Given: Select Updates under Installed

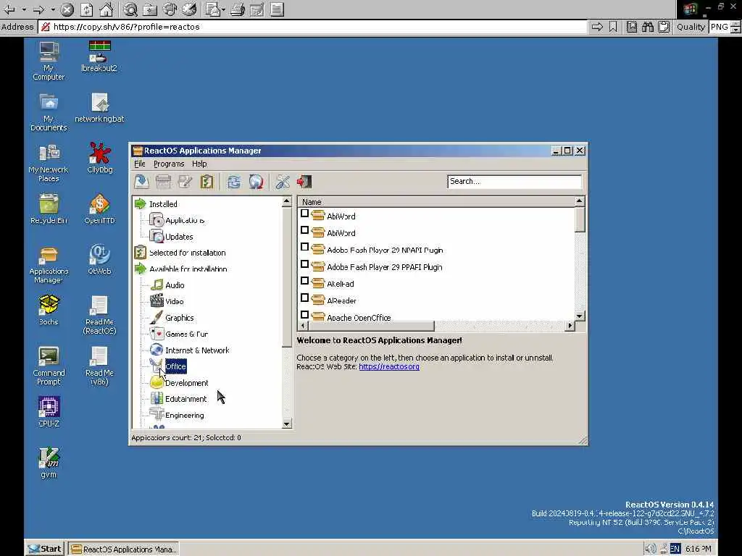Looking at the screenshot, I should [x=179, y=237].
